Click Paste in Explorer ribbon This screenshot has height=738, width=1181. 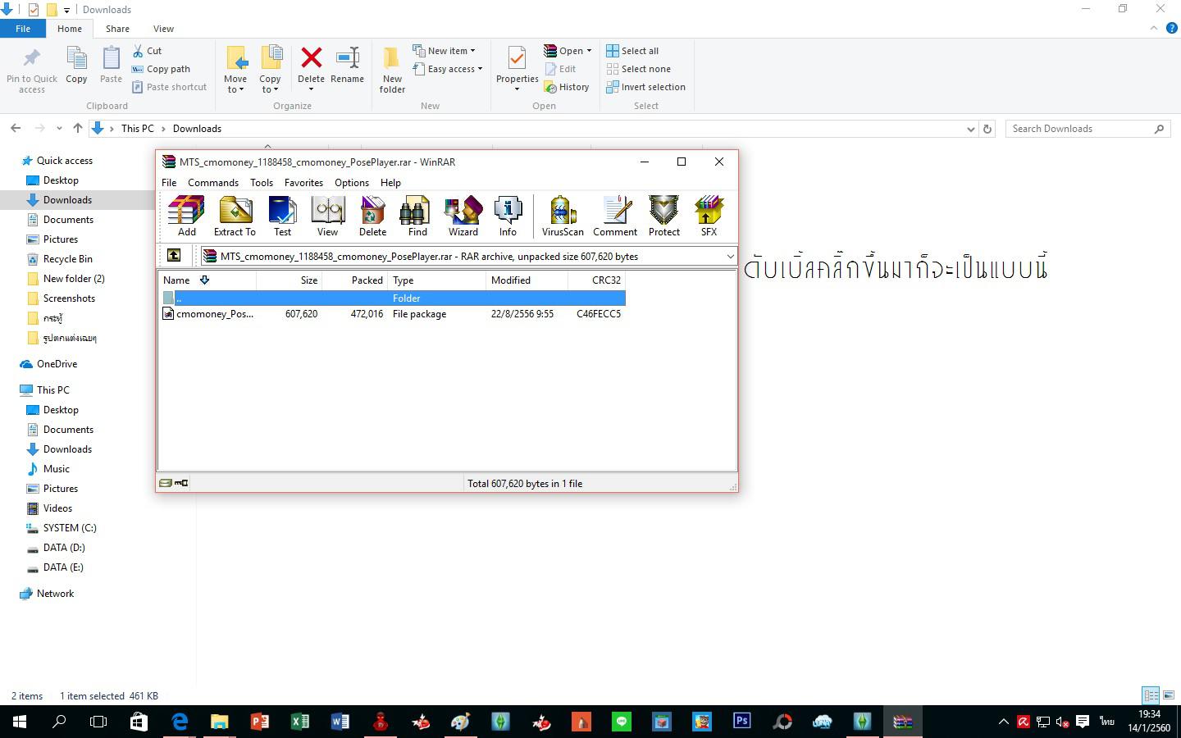click(111, 66)
